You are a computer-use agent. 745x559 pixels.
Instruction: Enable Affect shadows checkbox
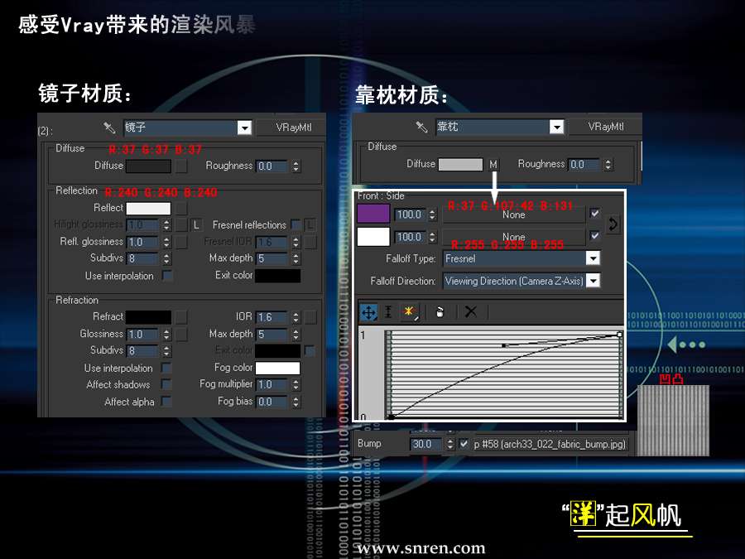tap(166, 384)
